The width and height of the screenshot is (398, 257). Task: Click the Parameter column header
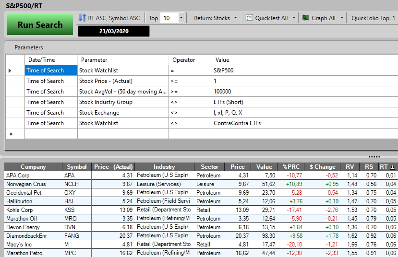tap(123, 60)
